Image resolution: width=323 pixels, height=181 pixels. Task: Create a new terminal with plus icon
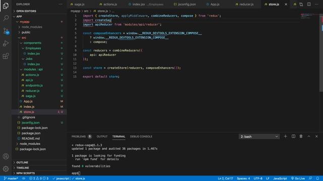(285, 136)
